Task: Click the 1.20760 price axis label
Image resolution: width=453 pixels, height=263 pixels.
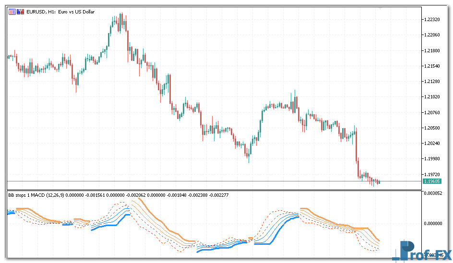Action: click(433, 113)
